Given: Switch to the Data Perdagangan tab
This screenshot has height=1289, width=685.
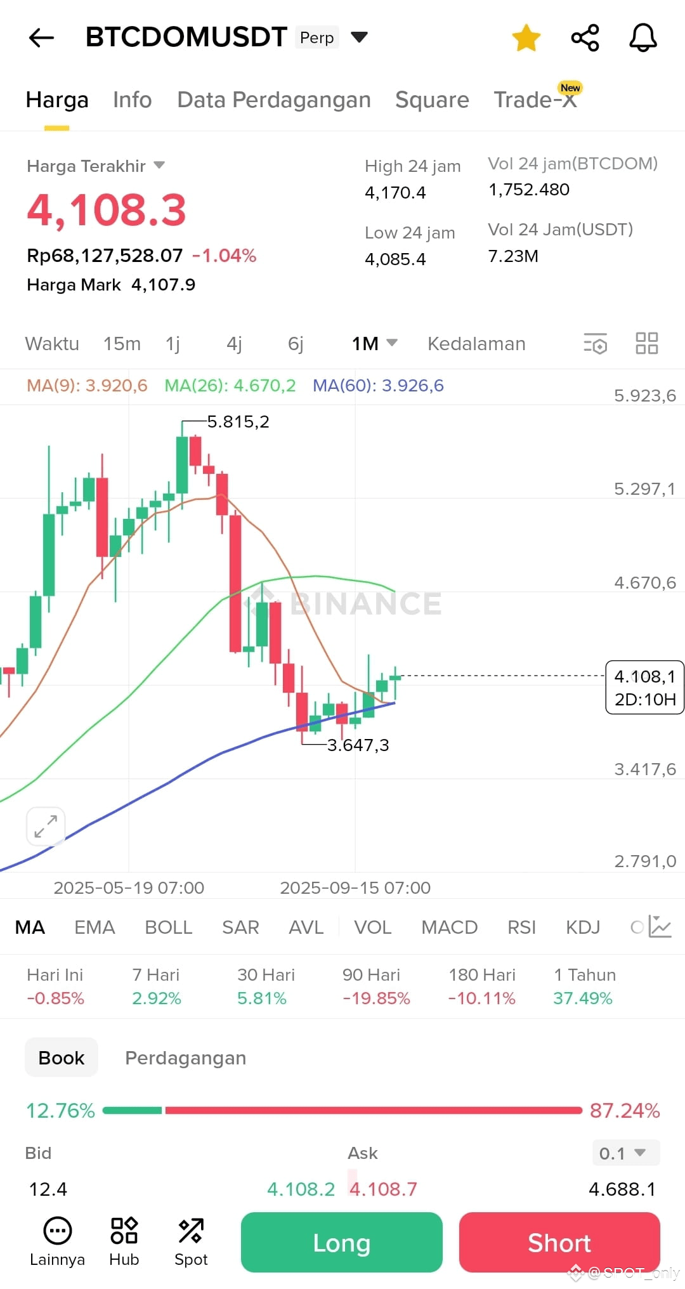Looking at the screenshot, I should 274,100.
